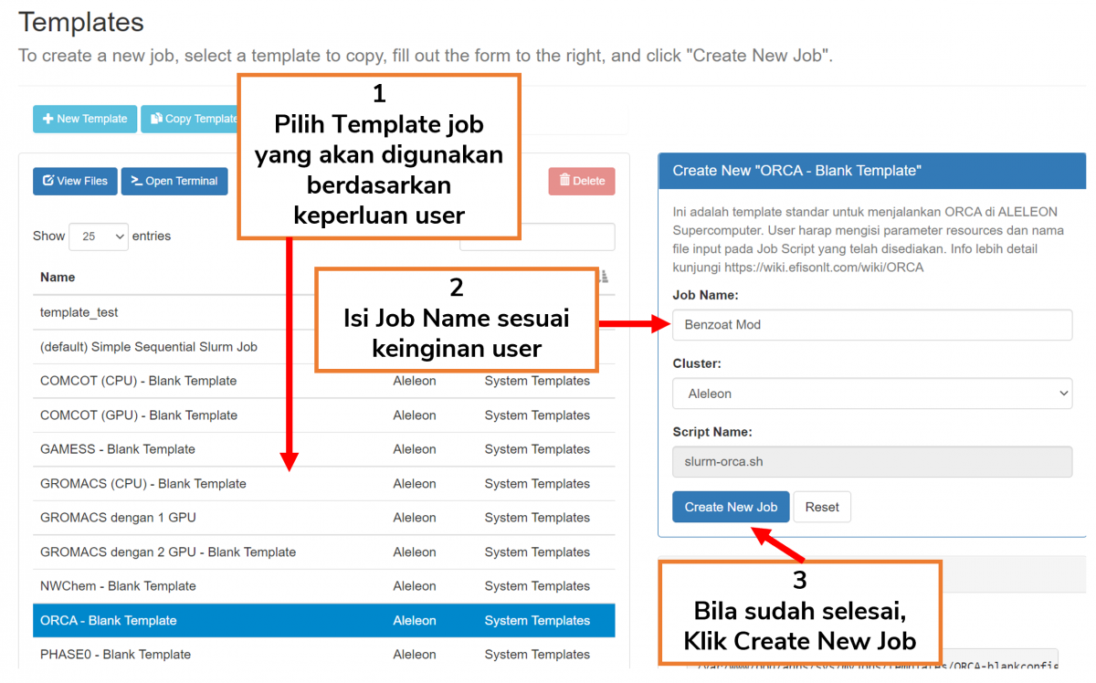Select the Simple Sequential Slurm Job template
Viewport: 1096px width, 683px height.
[149, 347]
